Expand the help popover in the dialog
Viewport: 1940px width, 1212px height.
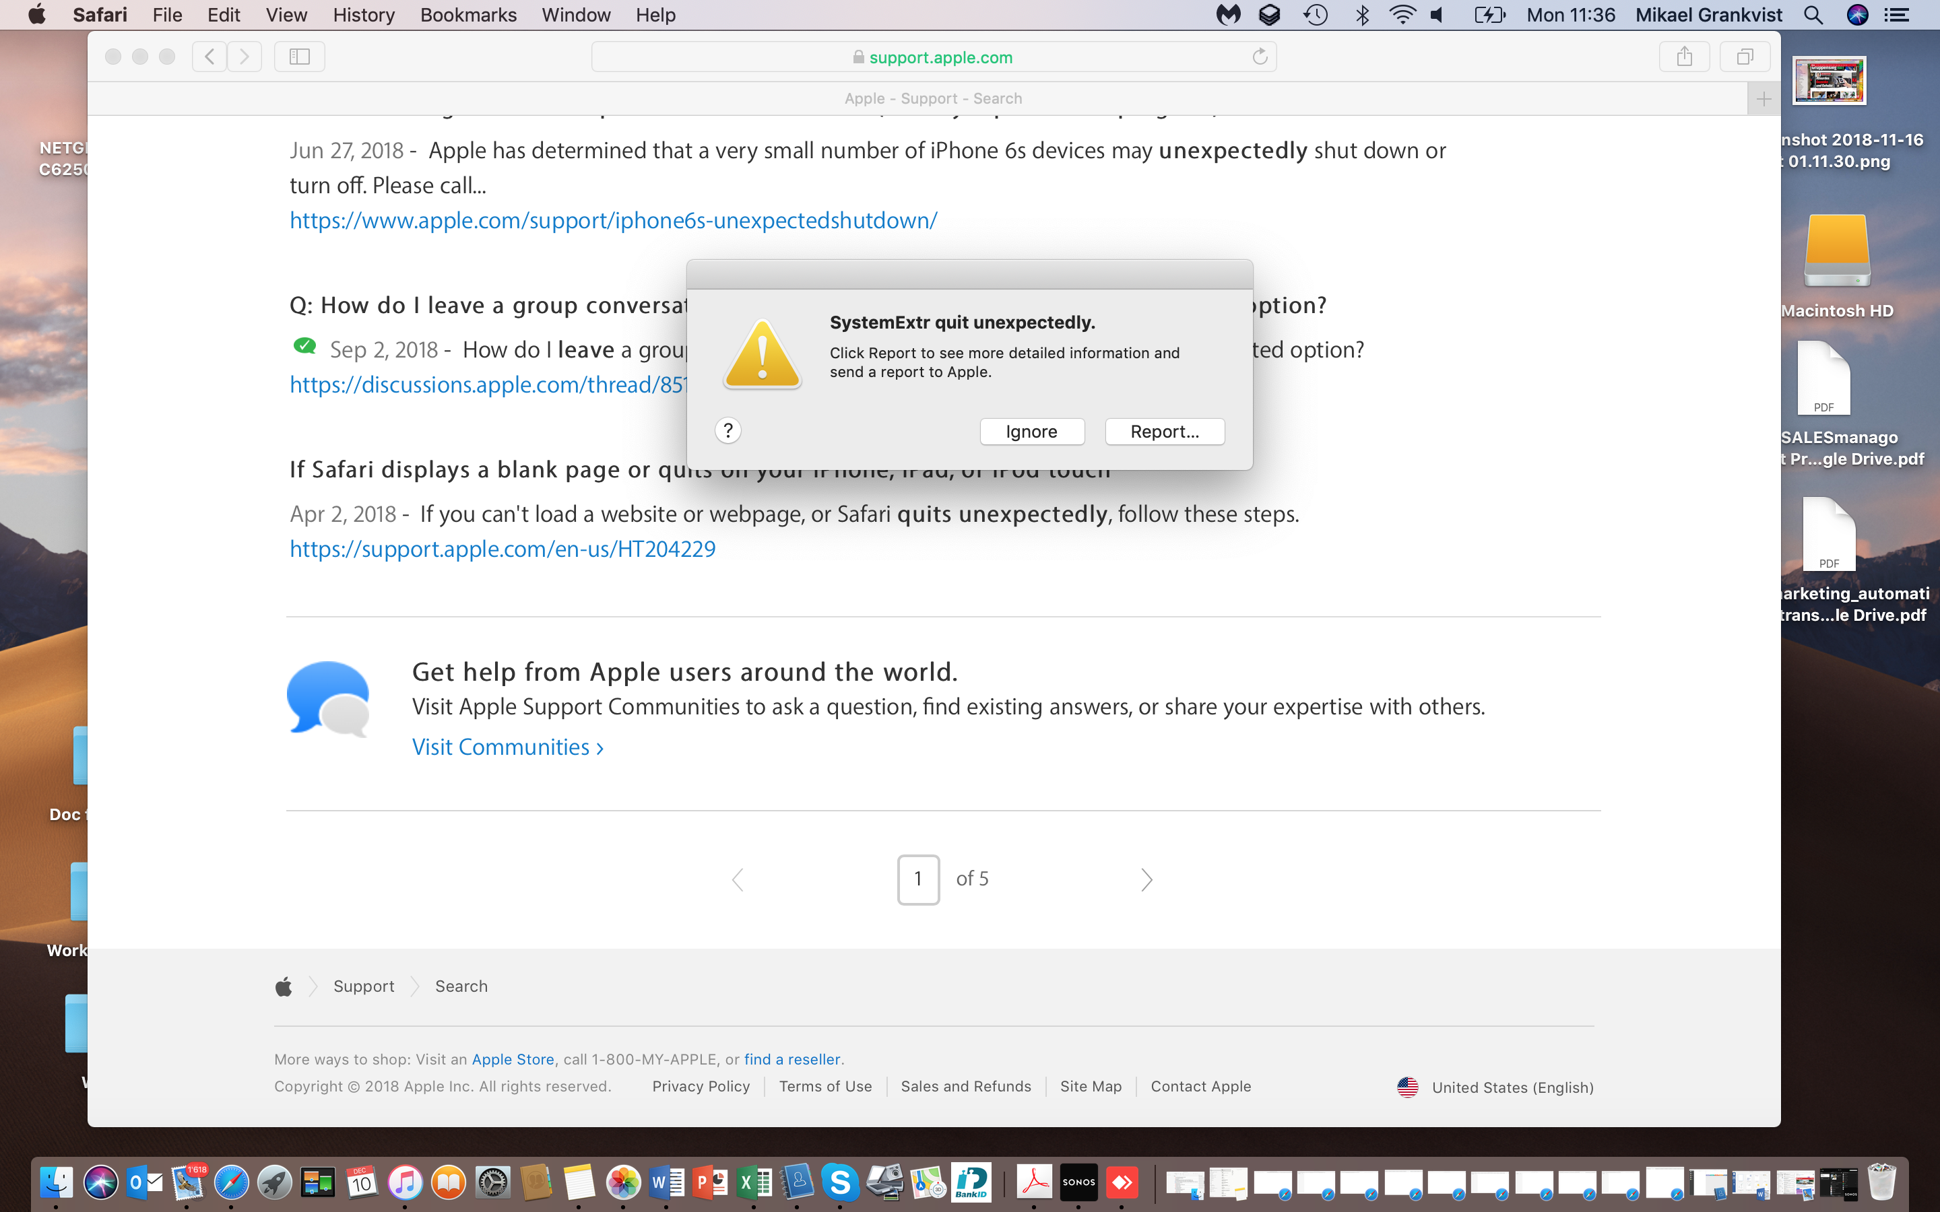point(728,430)
